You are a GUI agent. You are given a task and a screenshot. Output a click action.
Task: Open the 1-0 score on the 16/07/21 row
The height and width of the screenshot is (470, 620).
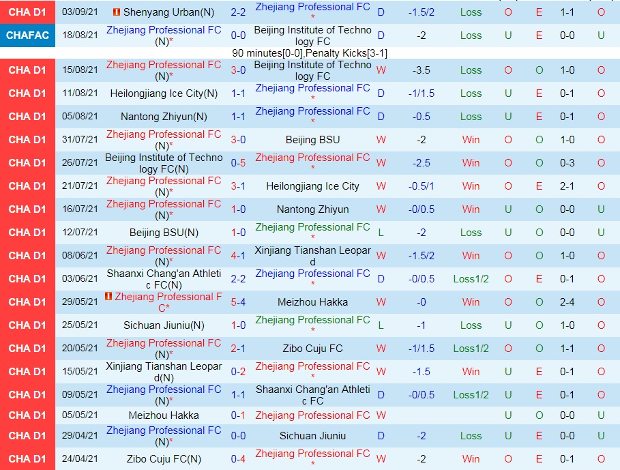(x=238, y=209)
